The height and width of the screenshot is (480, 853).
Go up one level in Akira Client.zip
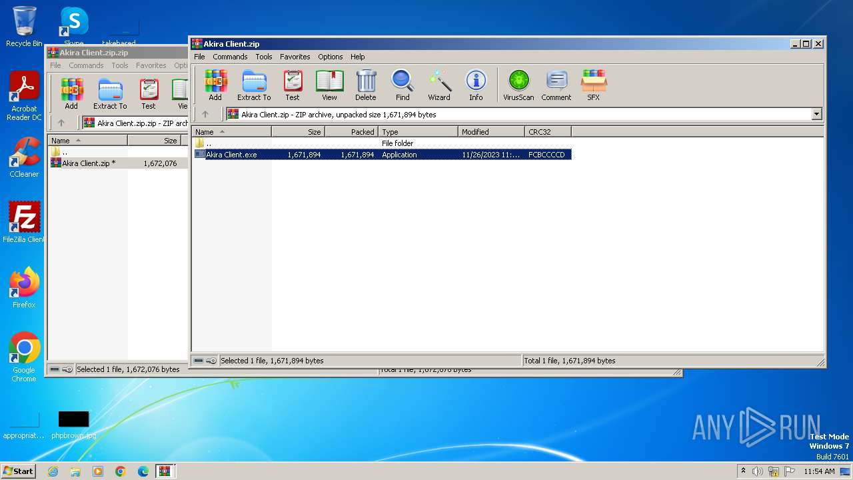tap(205, 114)
